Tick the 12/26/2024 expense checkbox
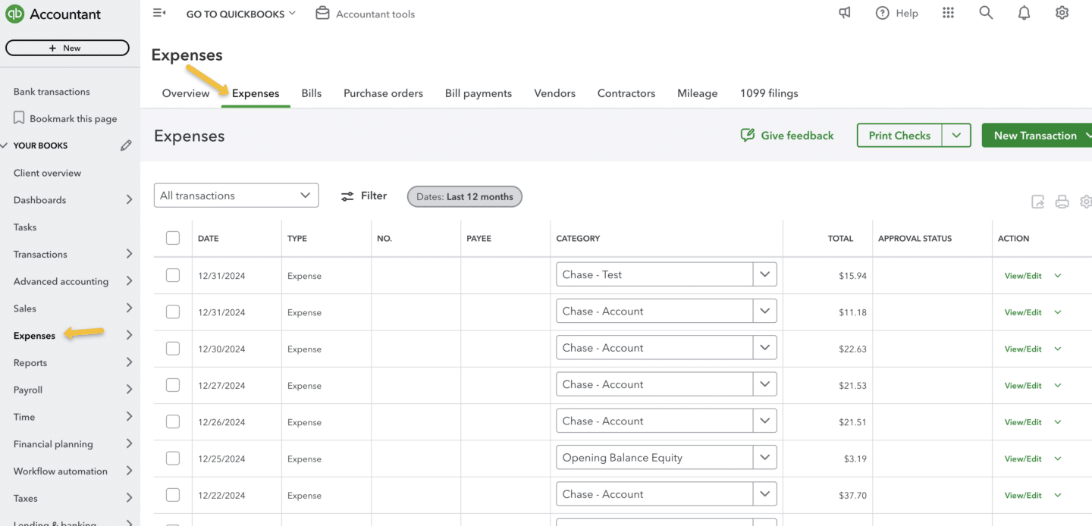The width and height of the screenshot is (1092, 526). 173,421
